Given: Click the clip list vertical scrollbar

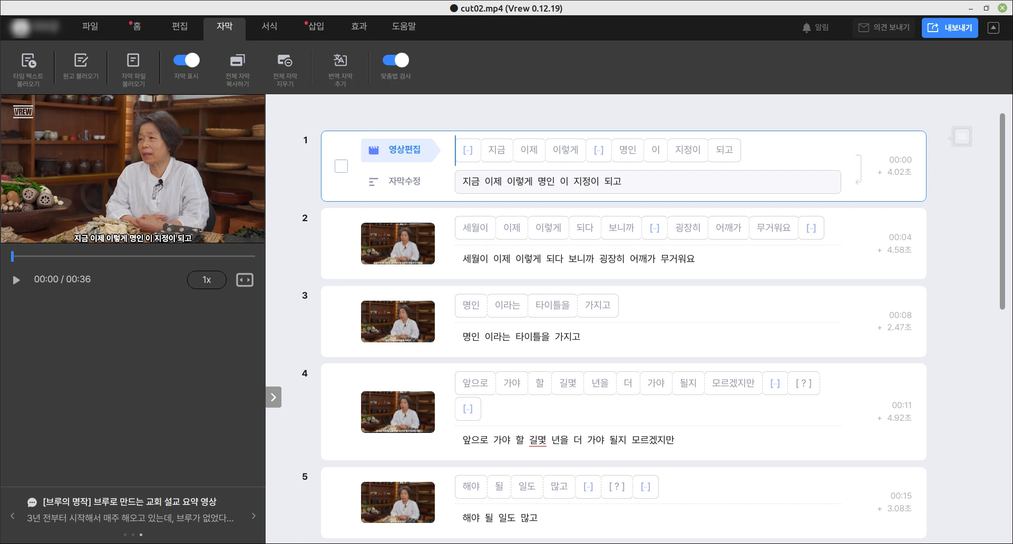Looking at the screenshot, I should pos(1002,211).
